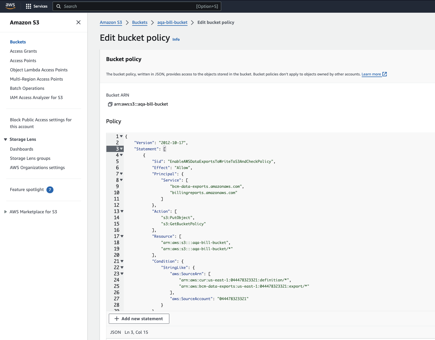Viewport: 435px width, 340px height.
Task: Open Storage Lens Dashboards
Action: pyautogui.click(x=22, y=149)
